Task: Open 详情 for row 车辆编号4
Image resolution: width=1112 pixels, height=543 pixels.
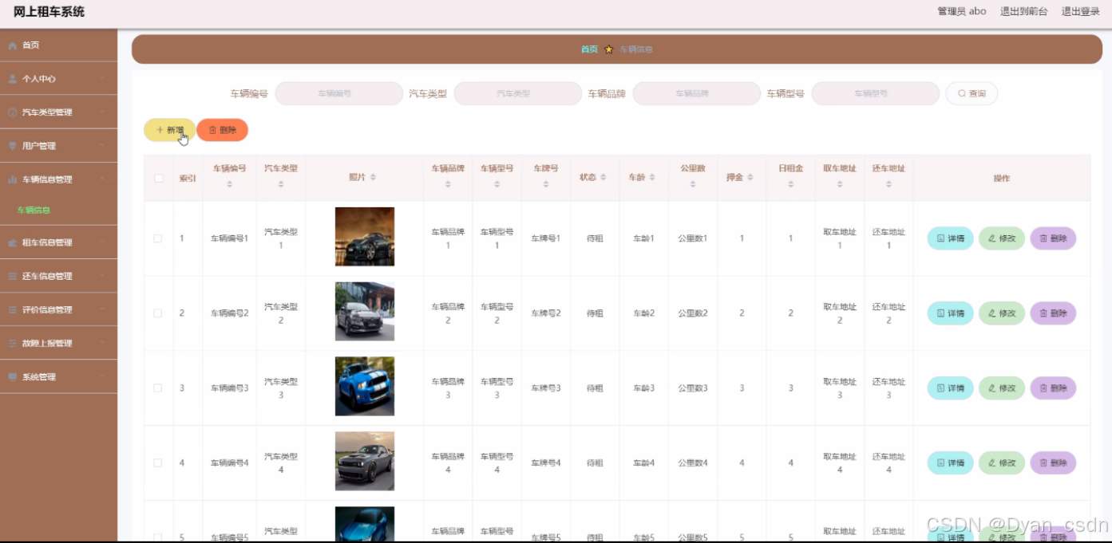Action: point(950,462)
